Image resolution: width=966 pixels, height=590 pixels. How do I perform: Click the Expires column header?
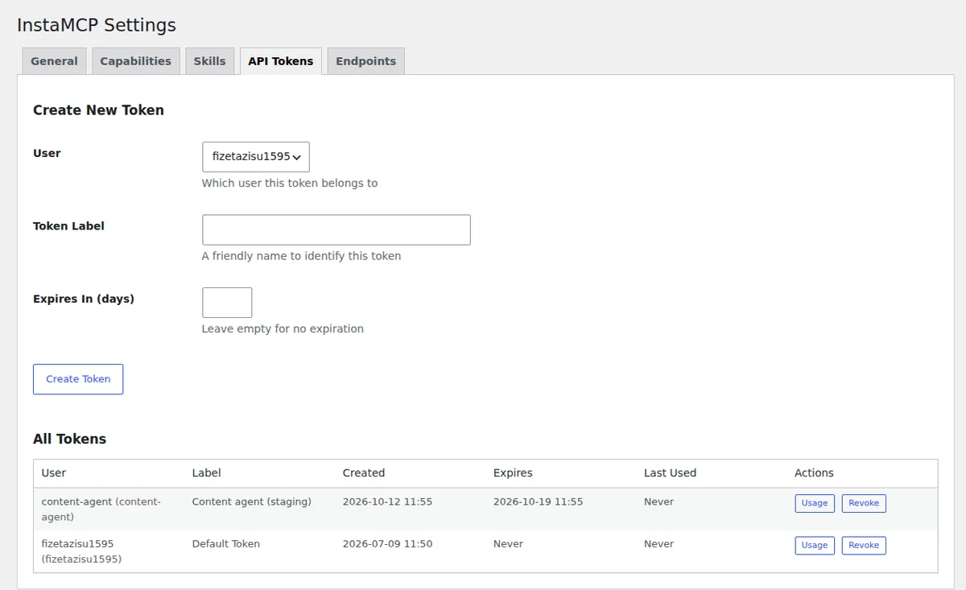point(513,473)
